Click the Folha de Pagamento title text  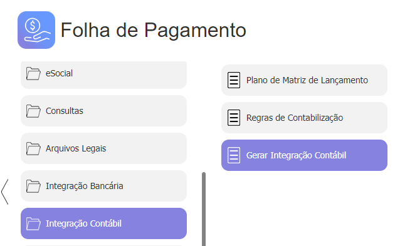point(154,30)
